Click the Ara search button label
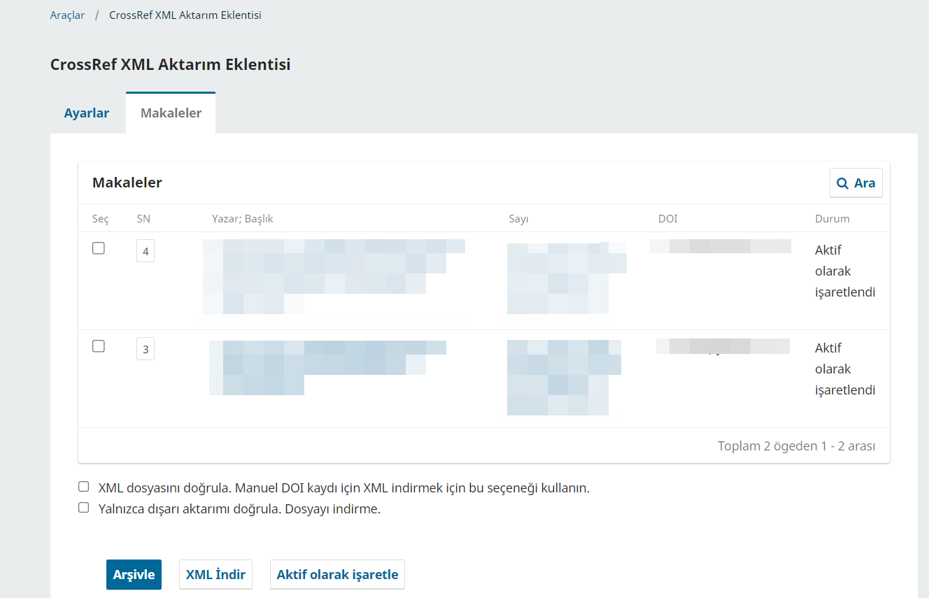The image size is (929, 598). tap(865, 183)
